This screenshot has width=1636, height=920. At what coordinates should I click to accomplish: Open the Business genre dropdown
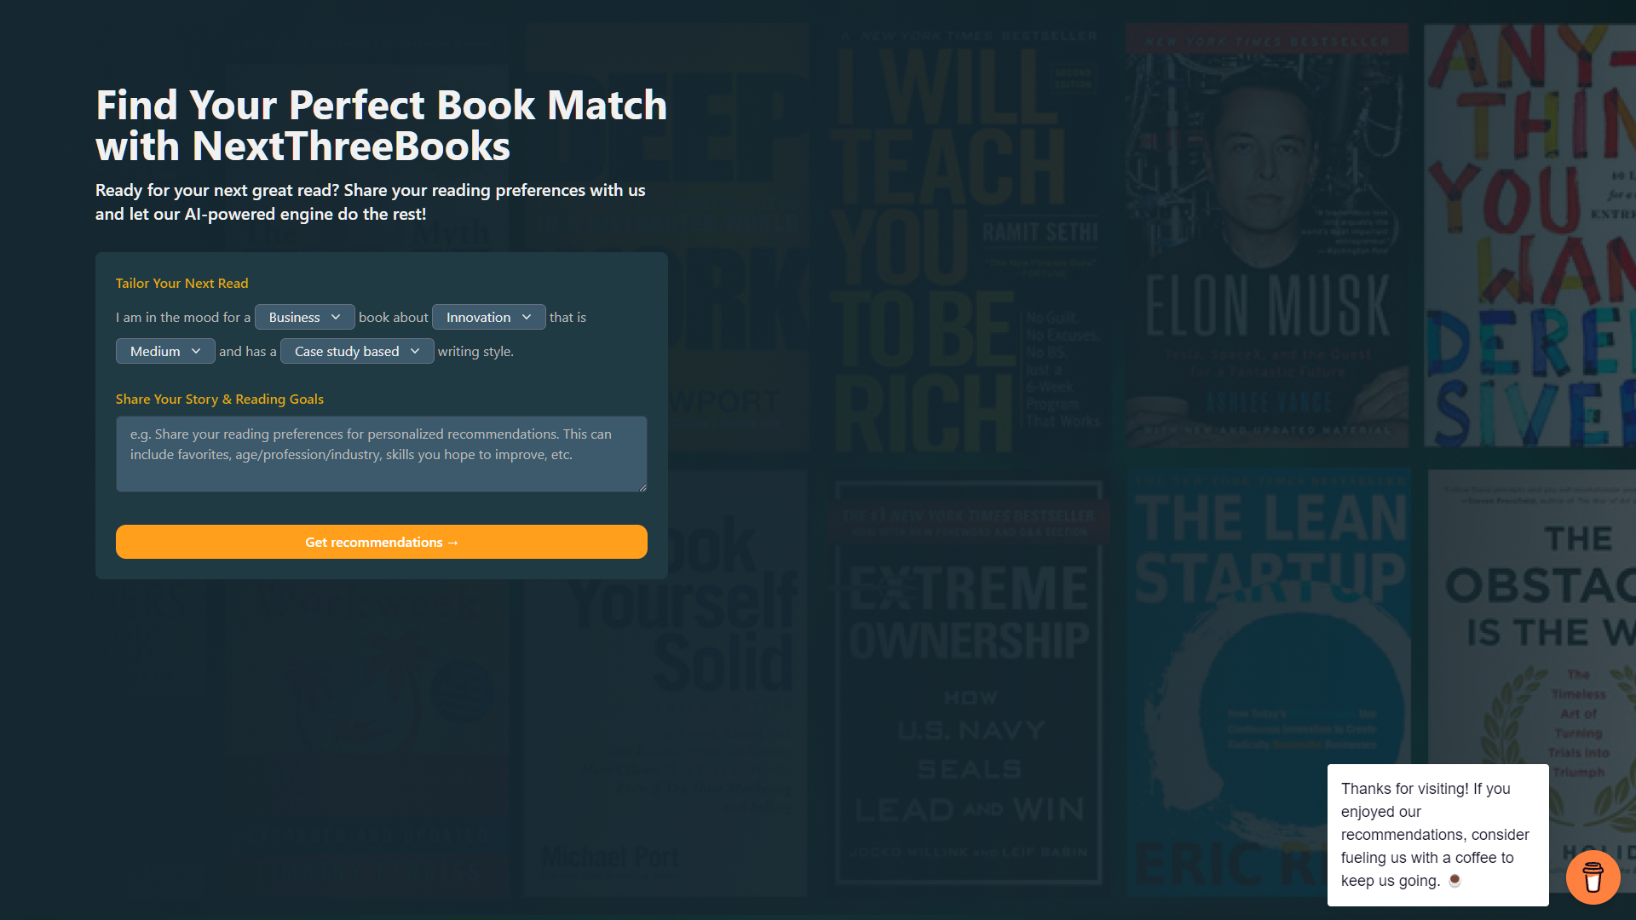304,317
